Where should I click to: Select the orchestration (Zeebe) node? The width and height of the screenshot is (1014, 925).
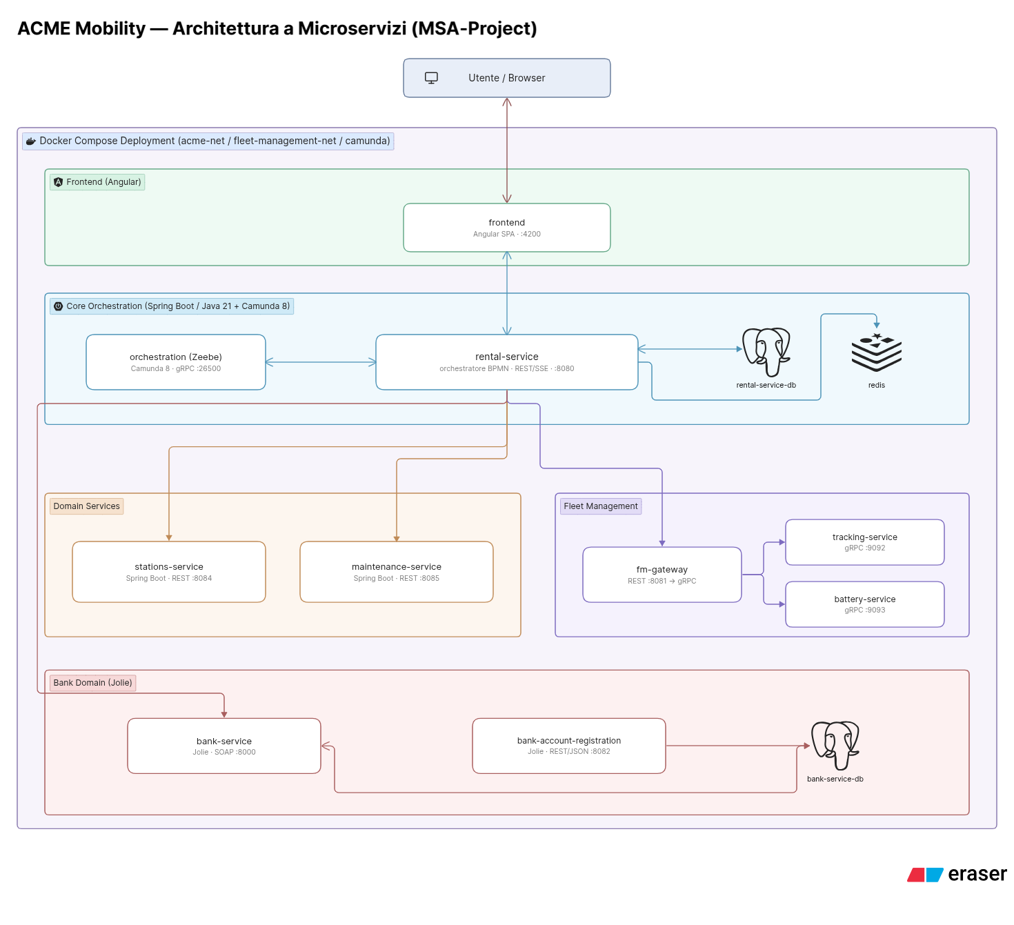[x=176, y=362]
